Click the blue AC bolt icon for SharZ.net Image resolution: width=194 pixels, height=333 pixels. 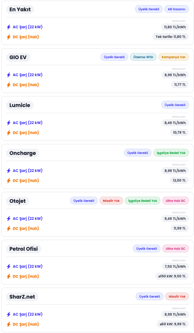(9, 314)
